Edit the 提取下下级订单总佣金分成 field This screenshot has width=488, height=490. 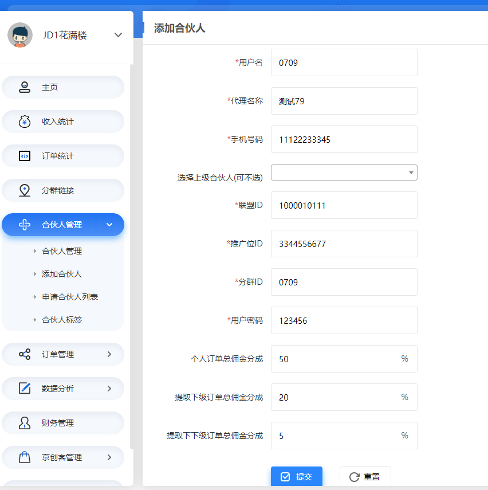pyautogui.click(x=344, y=436)
